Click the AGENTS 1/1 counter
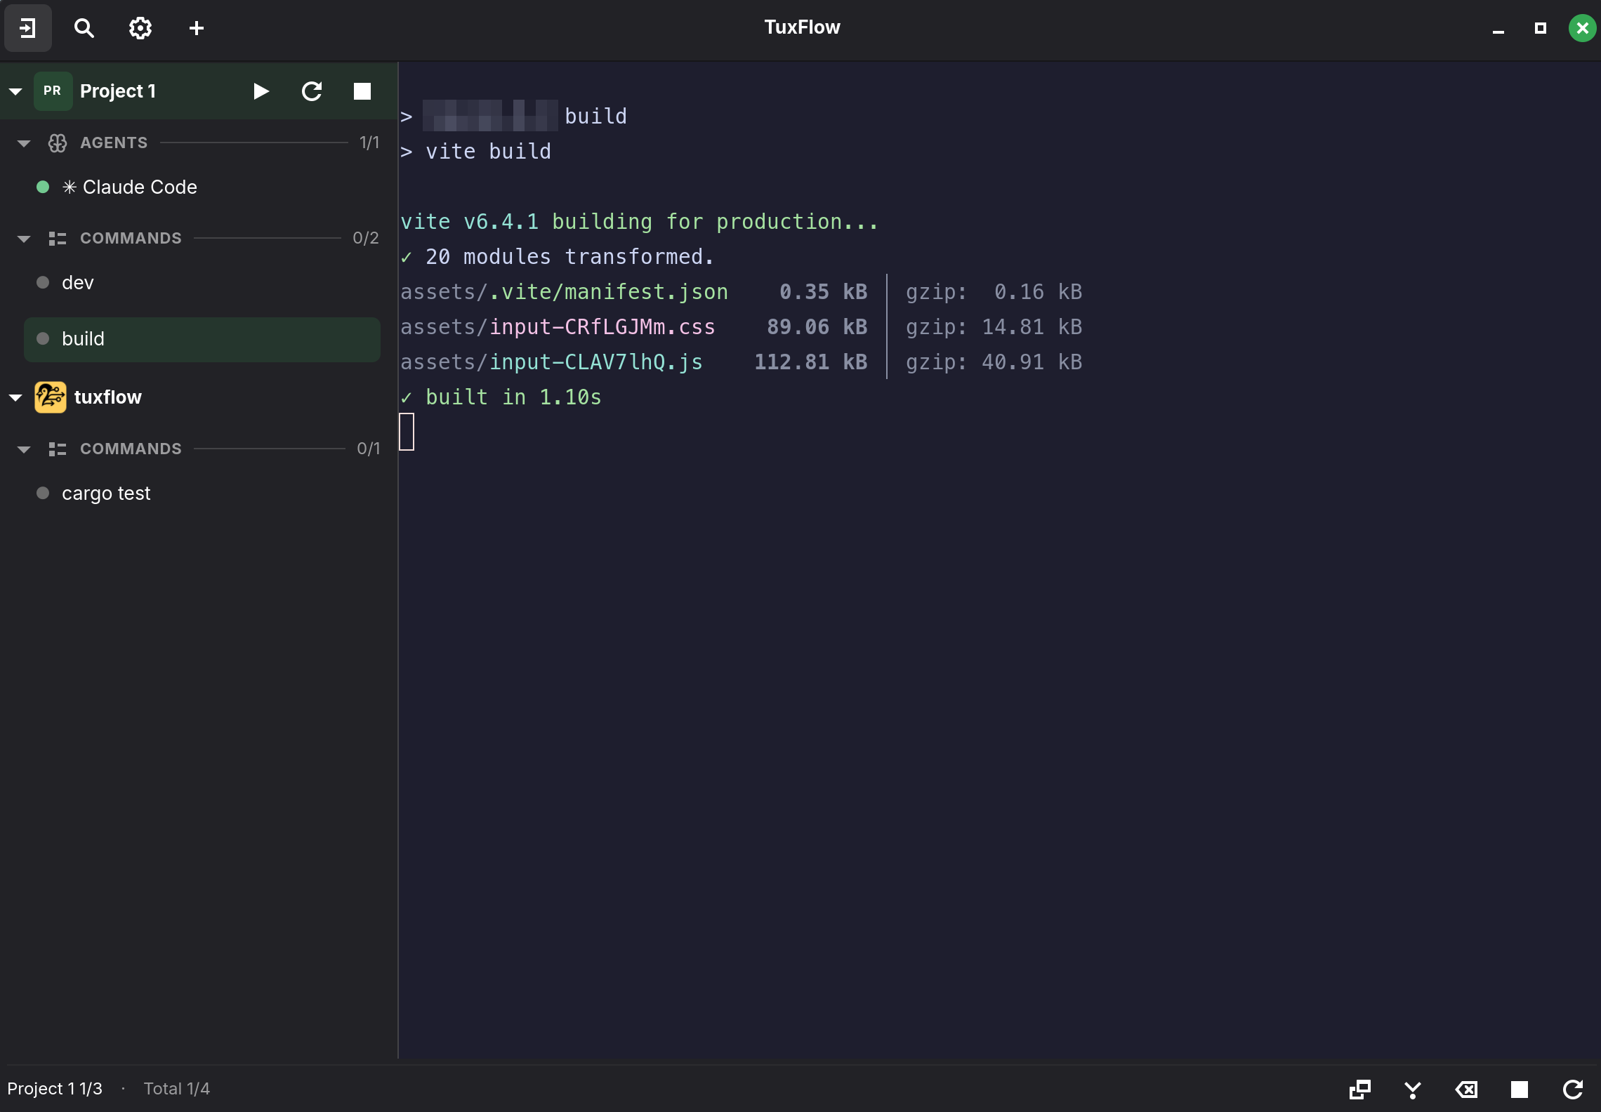 (369, 143)
